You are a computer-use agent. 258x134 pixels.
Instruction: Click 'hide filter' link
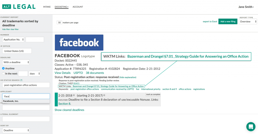[x=6, y=29]
